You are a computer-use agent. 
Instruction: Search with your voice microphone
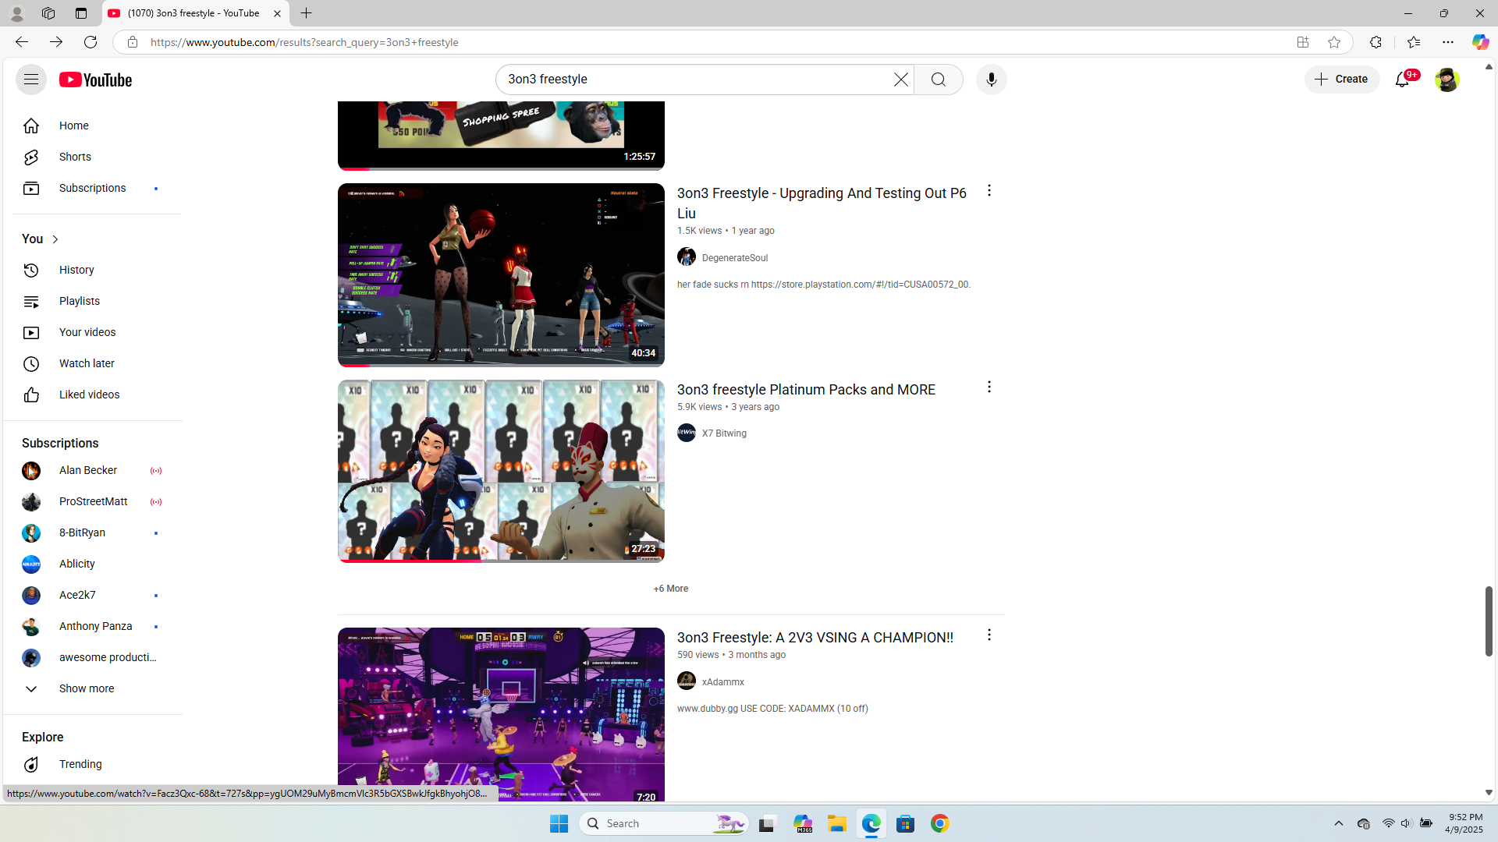tap(992, 80)
